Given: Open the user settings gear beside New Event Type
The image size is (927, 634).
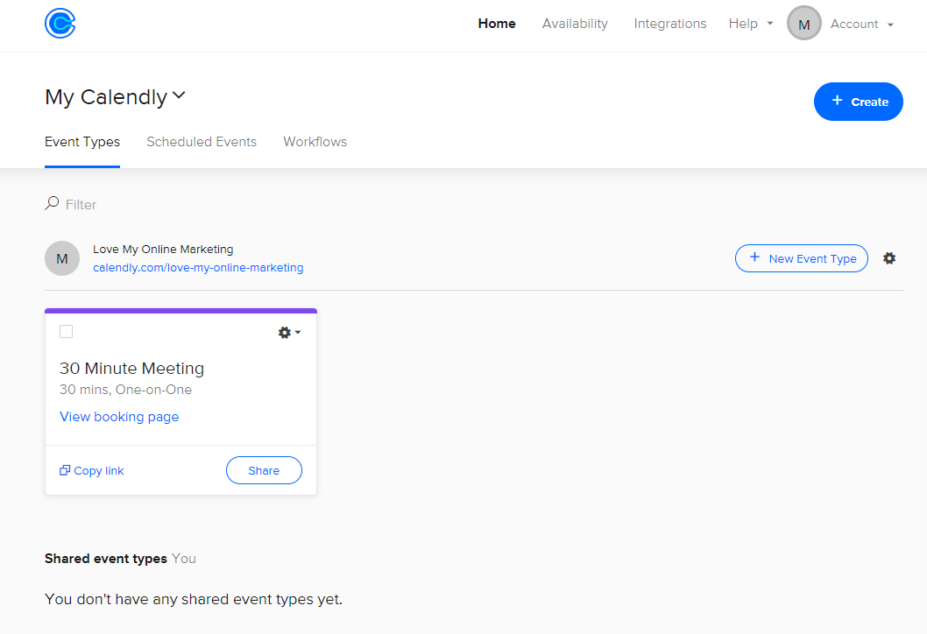Looking at the screenshot, I should (889, 258).
